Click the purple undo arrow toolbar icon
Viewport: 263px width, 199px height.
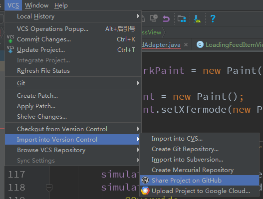pyautogui.click(x=166, y=18)
